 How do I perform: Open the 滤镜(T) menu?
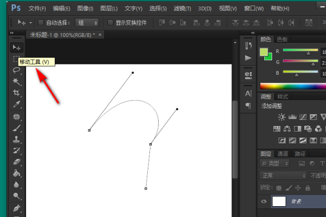[x=184, y=9]
